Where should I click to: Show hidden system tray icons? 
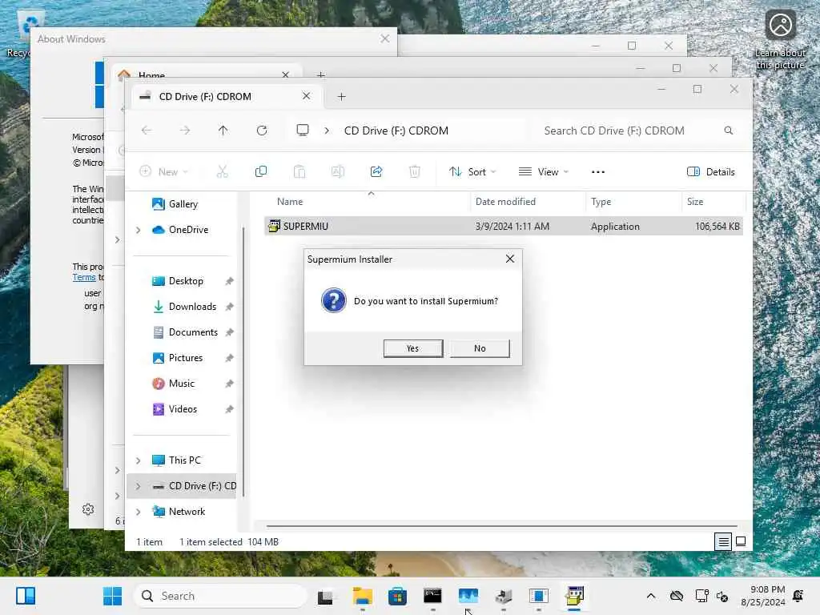pos(650,596)
